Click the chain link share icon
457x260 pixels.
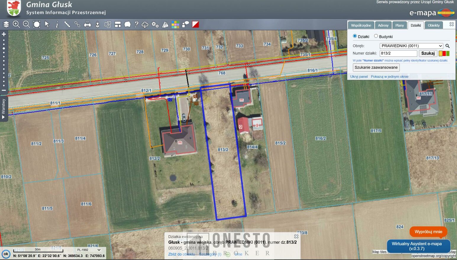(77, 25)
